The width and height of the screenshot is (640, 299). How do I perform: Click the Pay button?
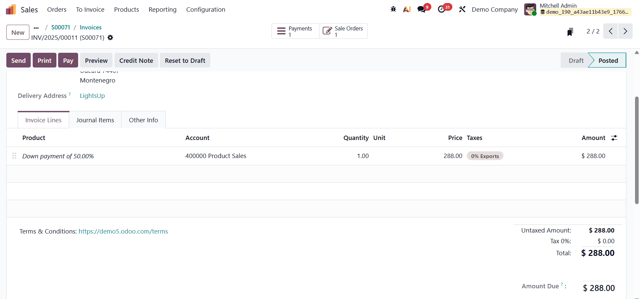68,60
